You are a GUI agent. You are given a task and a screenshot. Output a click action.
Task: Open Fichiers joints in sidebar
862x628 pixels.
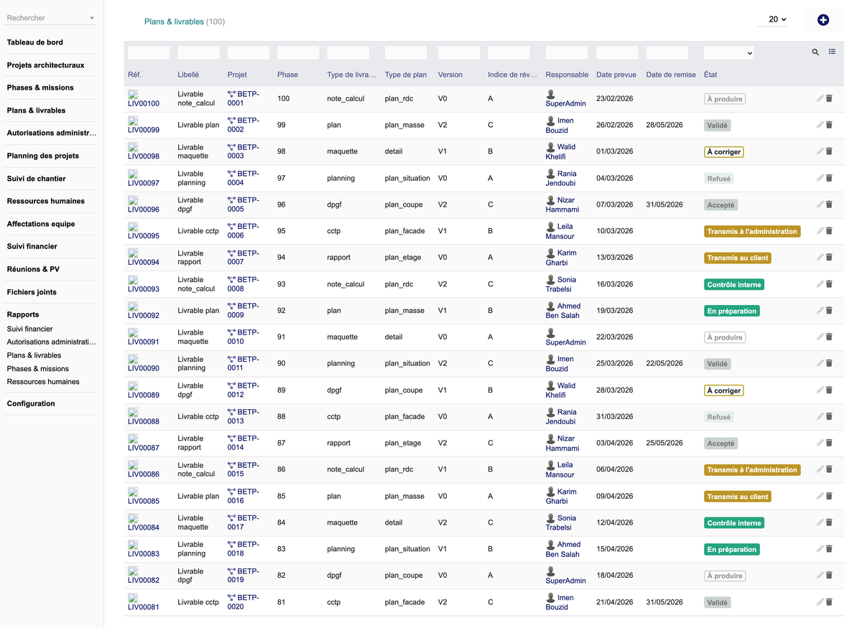(x=32, y=292)
